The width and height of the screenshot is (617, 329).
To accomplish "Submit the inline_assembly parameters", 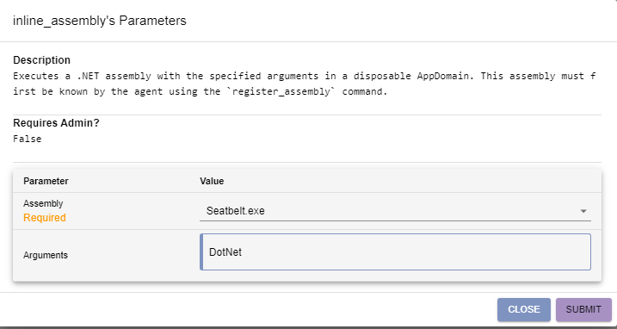I will pyautogui.click(x=583, y=309).
